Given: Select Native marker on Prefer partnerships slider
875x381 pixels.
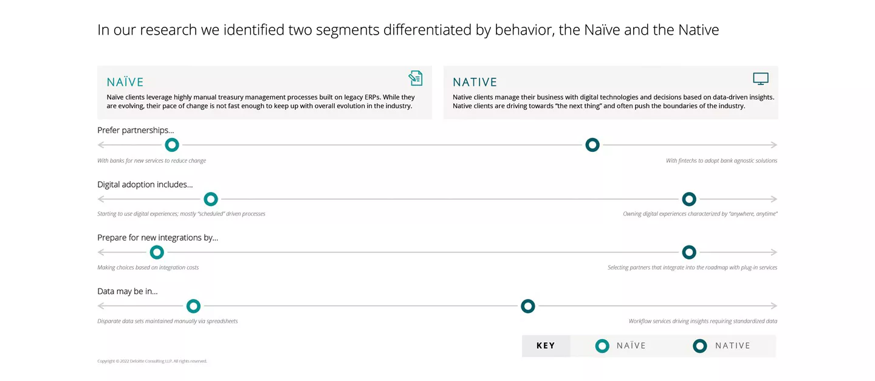Looking at the screenshot, I should (592, 145).
